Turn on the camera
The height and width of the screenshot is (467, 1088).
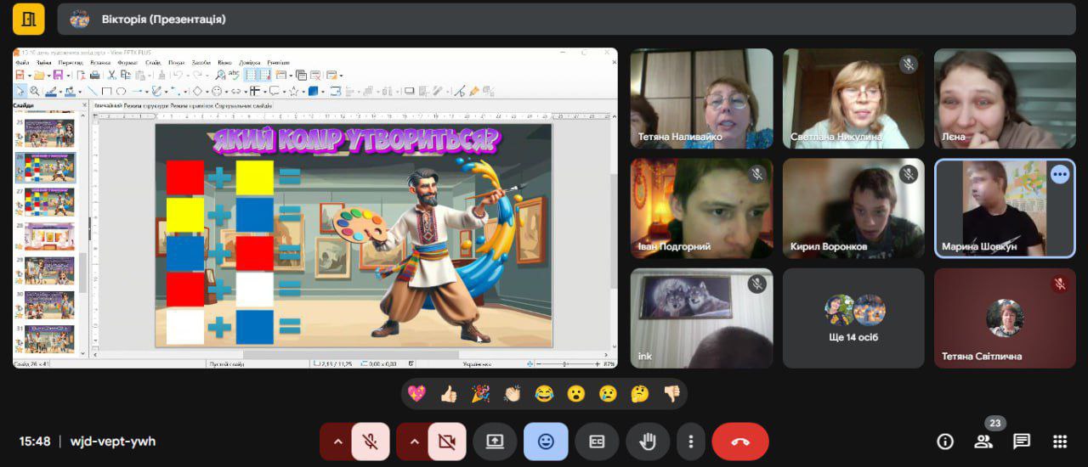click(x=446, y=442)
